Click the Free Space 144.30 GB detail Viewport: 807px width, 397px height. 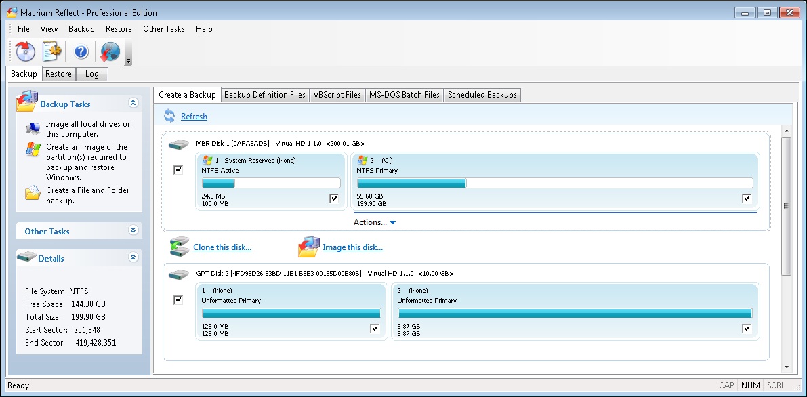pyautogui.click(x=65, y=304)
